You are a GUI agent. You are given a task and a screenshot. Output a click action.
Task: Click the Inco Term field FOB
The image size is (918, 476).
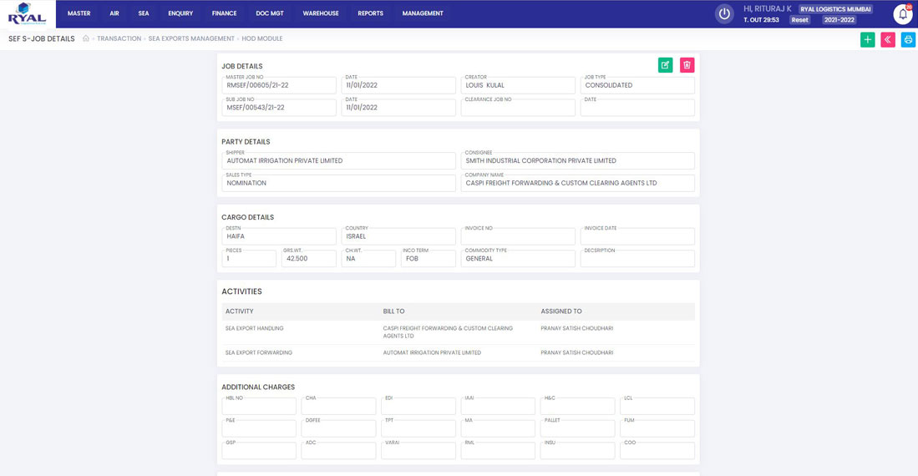(429, 259)
